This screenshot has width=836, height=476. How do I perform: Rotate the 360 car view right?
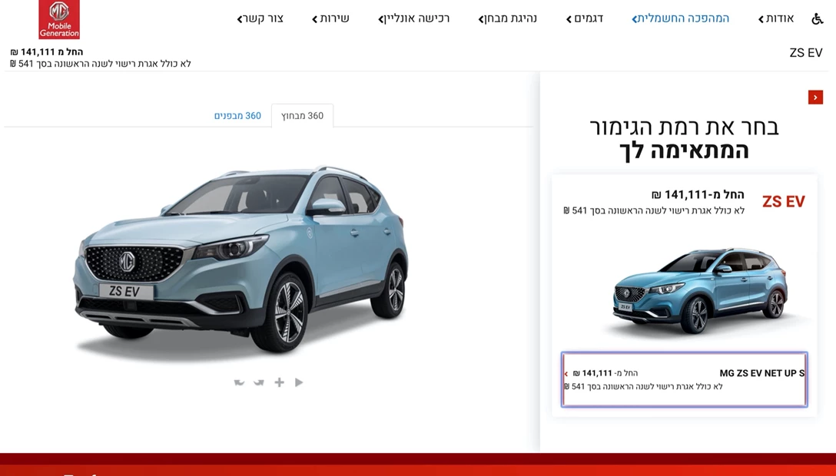click(x=259, y=382)
